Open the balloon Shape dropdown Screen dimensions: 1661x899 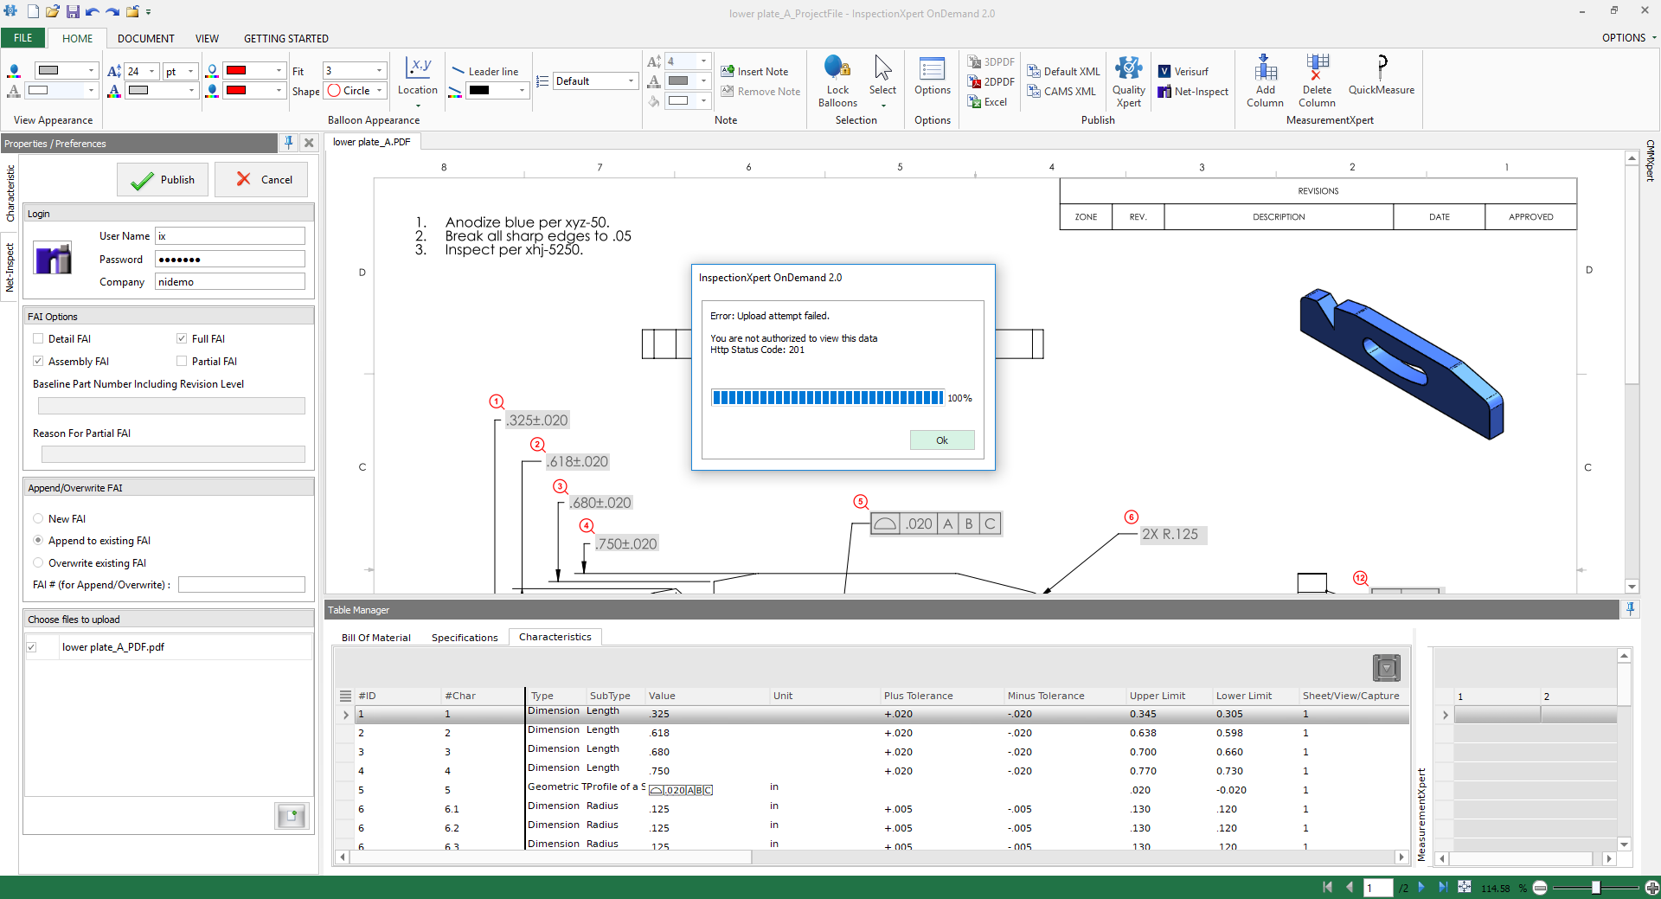pyautogui.click(x=355, y=91)
